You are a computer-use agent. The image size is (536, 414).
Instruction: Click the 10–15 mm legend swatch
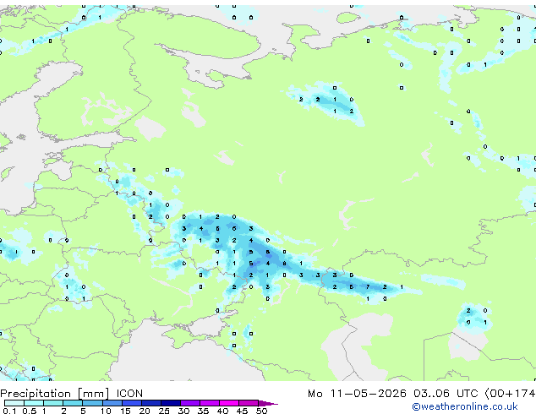[112, 403]
